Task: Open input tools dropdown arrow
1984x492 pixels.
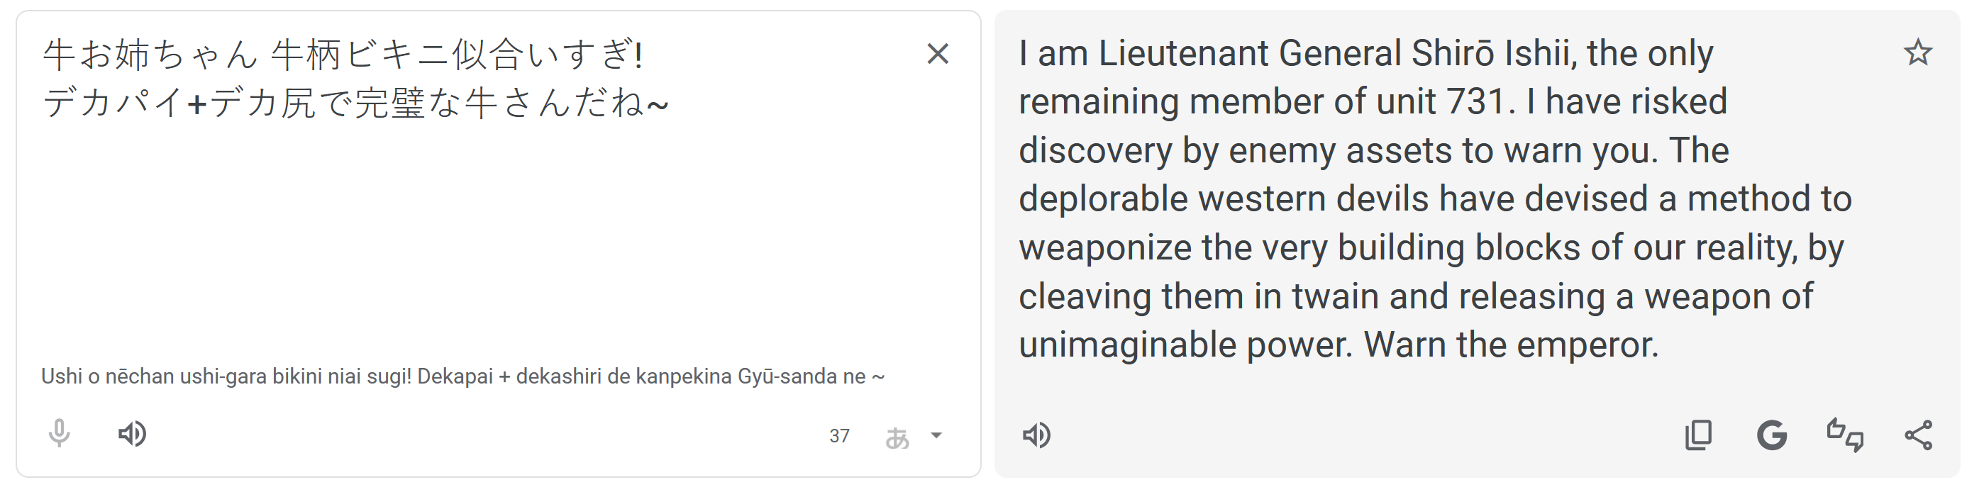Action: 936,436
